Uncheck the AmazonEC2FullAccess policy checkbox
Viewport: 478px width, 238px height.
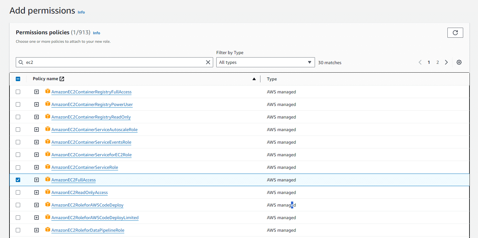(x=18, y=180)
